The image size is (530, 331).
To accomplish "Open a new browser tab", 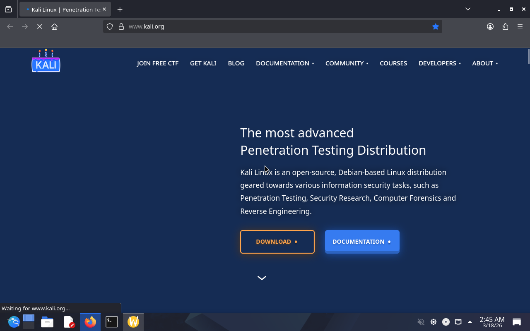I will pyautogui.click(x=120, y=9).
